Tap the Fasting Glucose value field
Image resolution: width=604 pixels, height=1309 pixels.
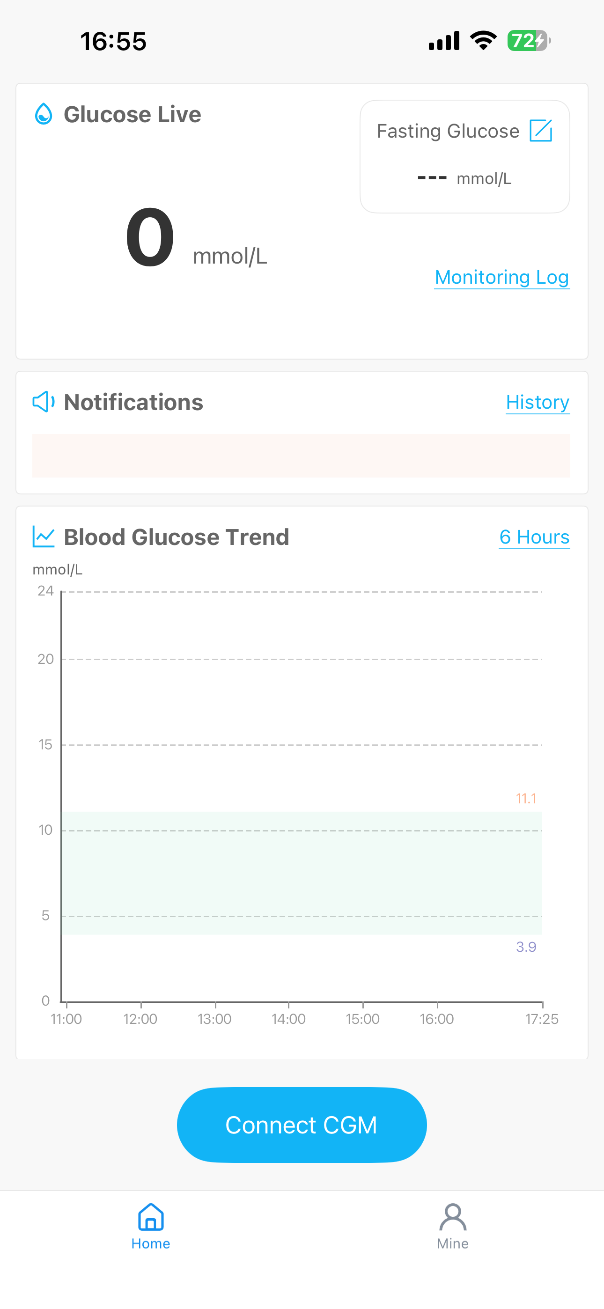[464, 178]
